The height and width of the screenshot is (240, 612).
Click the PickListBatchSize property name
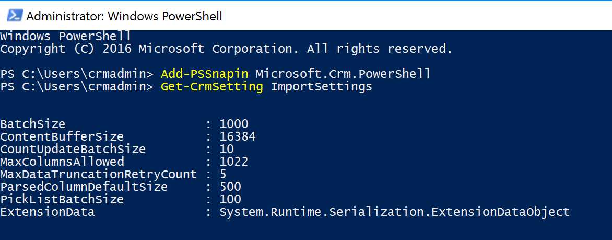[x=62, y=199]
